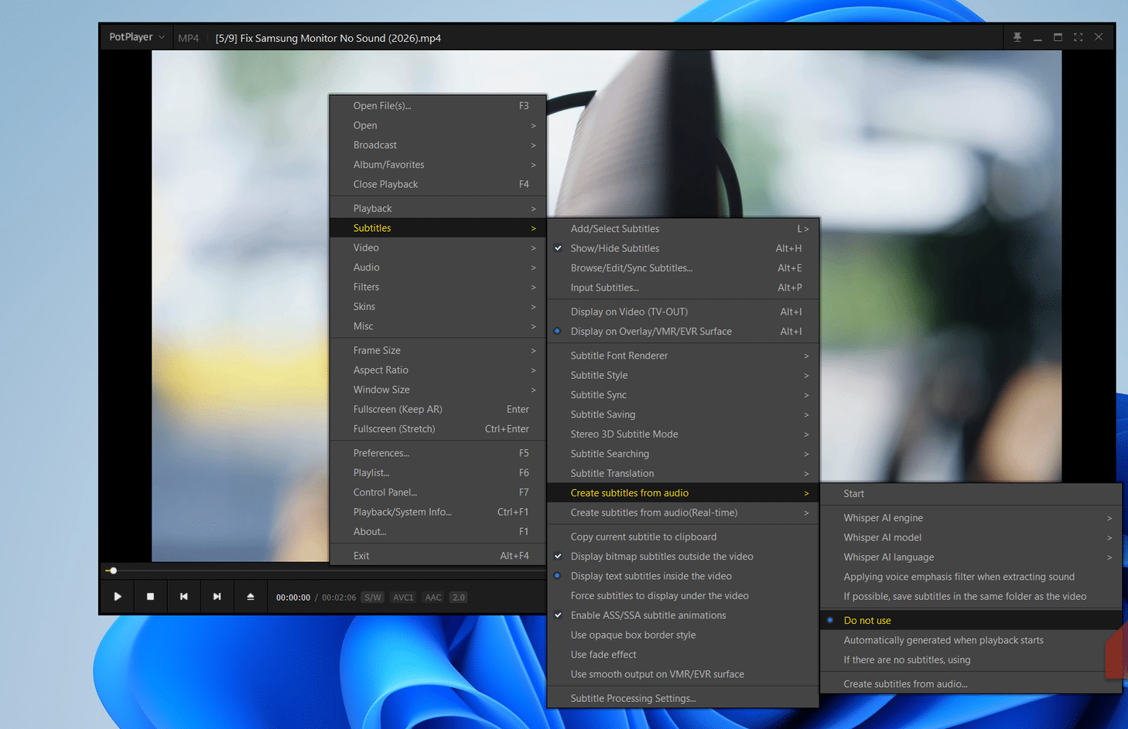Open Subtitle Processing Settings...

(x=683, y=698)
